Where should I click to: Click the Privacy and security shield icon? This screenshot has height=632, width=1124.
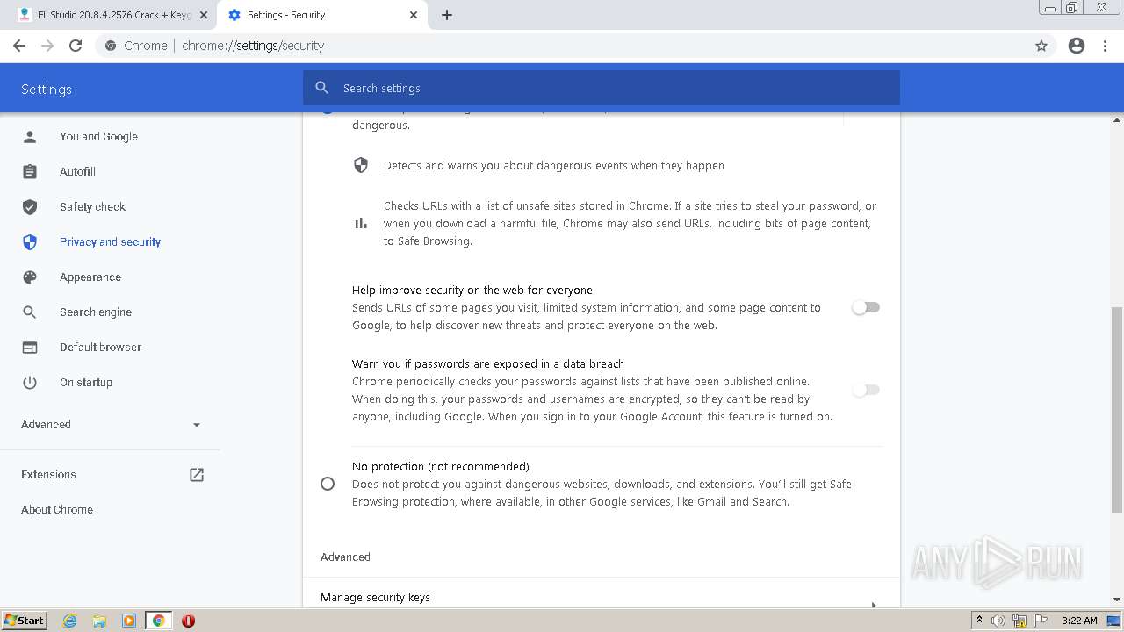(x=30, y=241)
